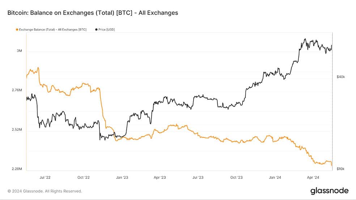Click the glassnode logo
Viewport: 356px width, 200px height.
(329, 191)
